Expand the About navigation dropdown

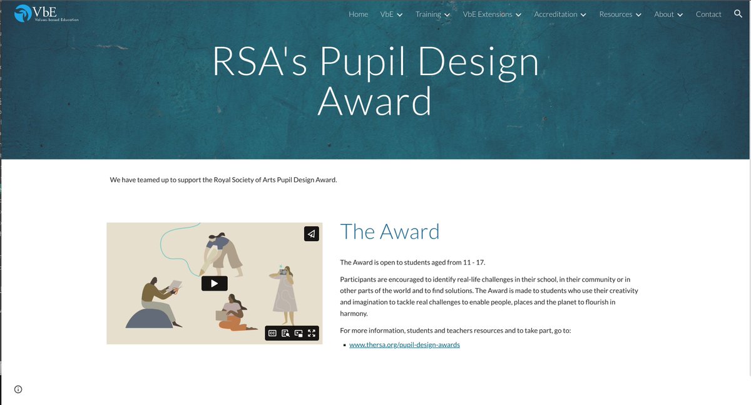[x=667, y=14]
